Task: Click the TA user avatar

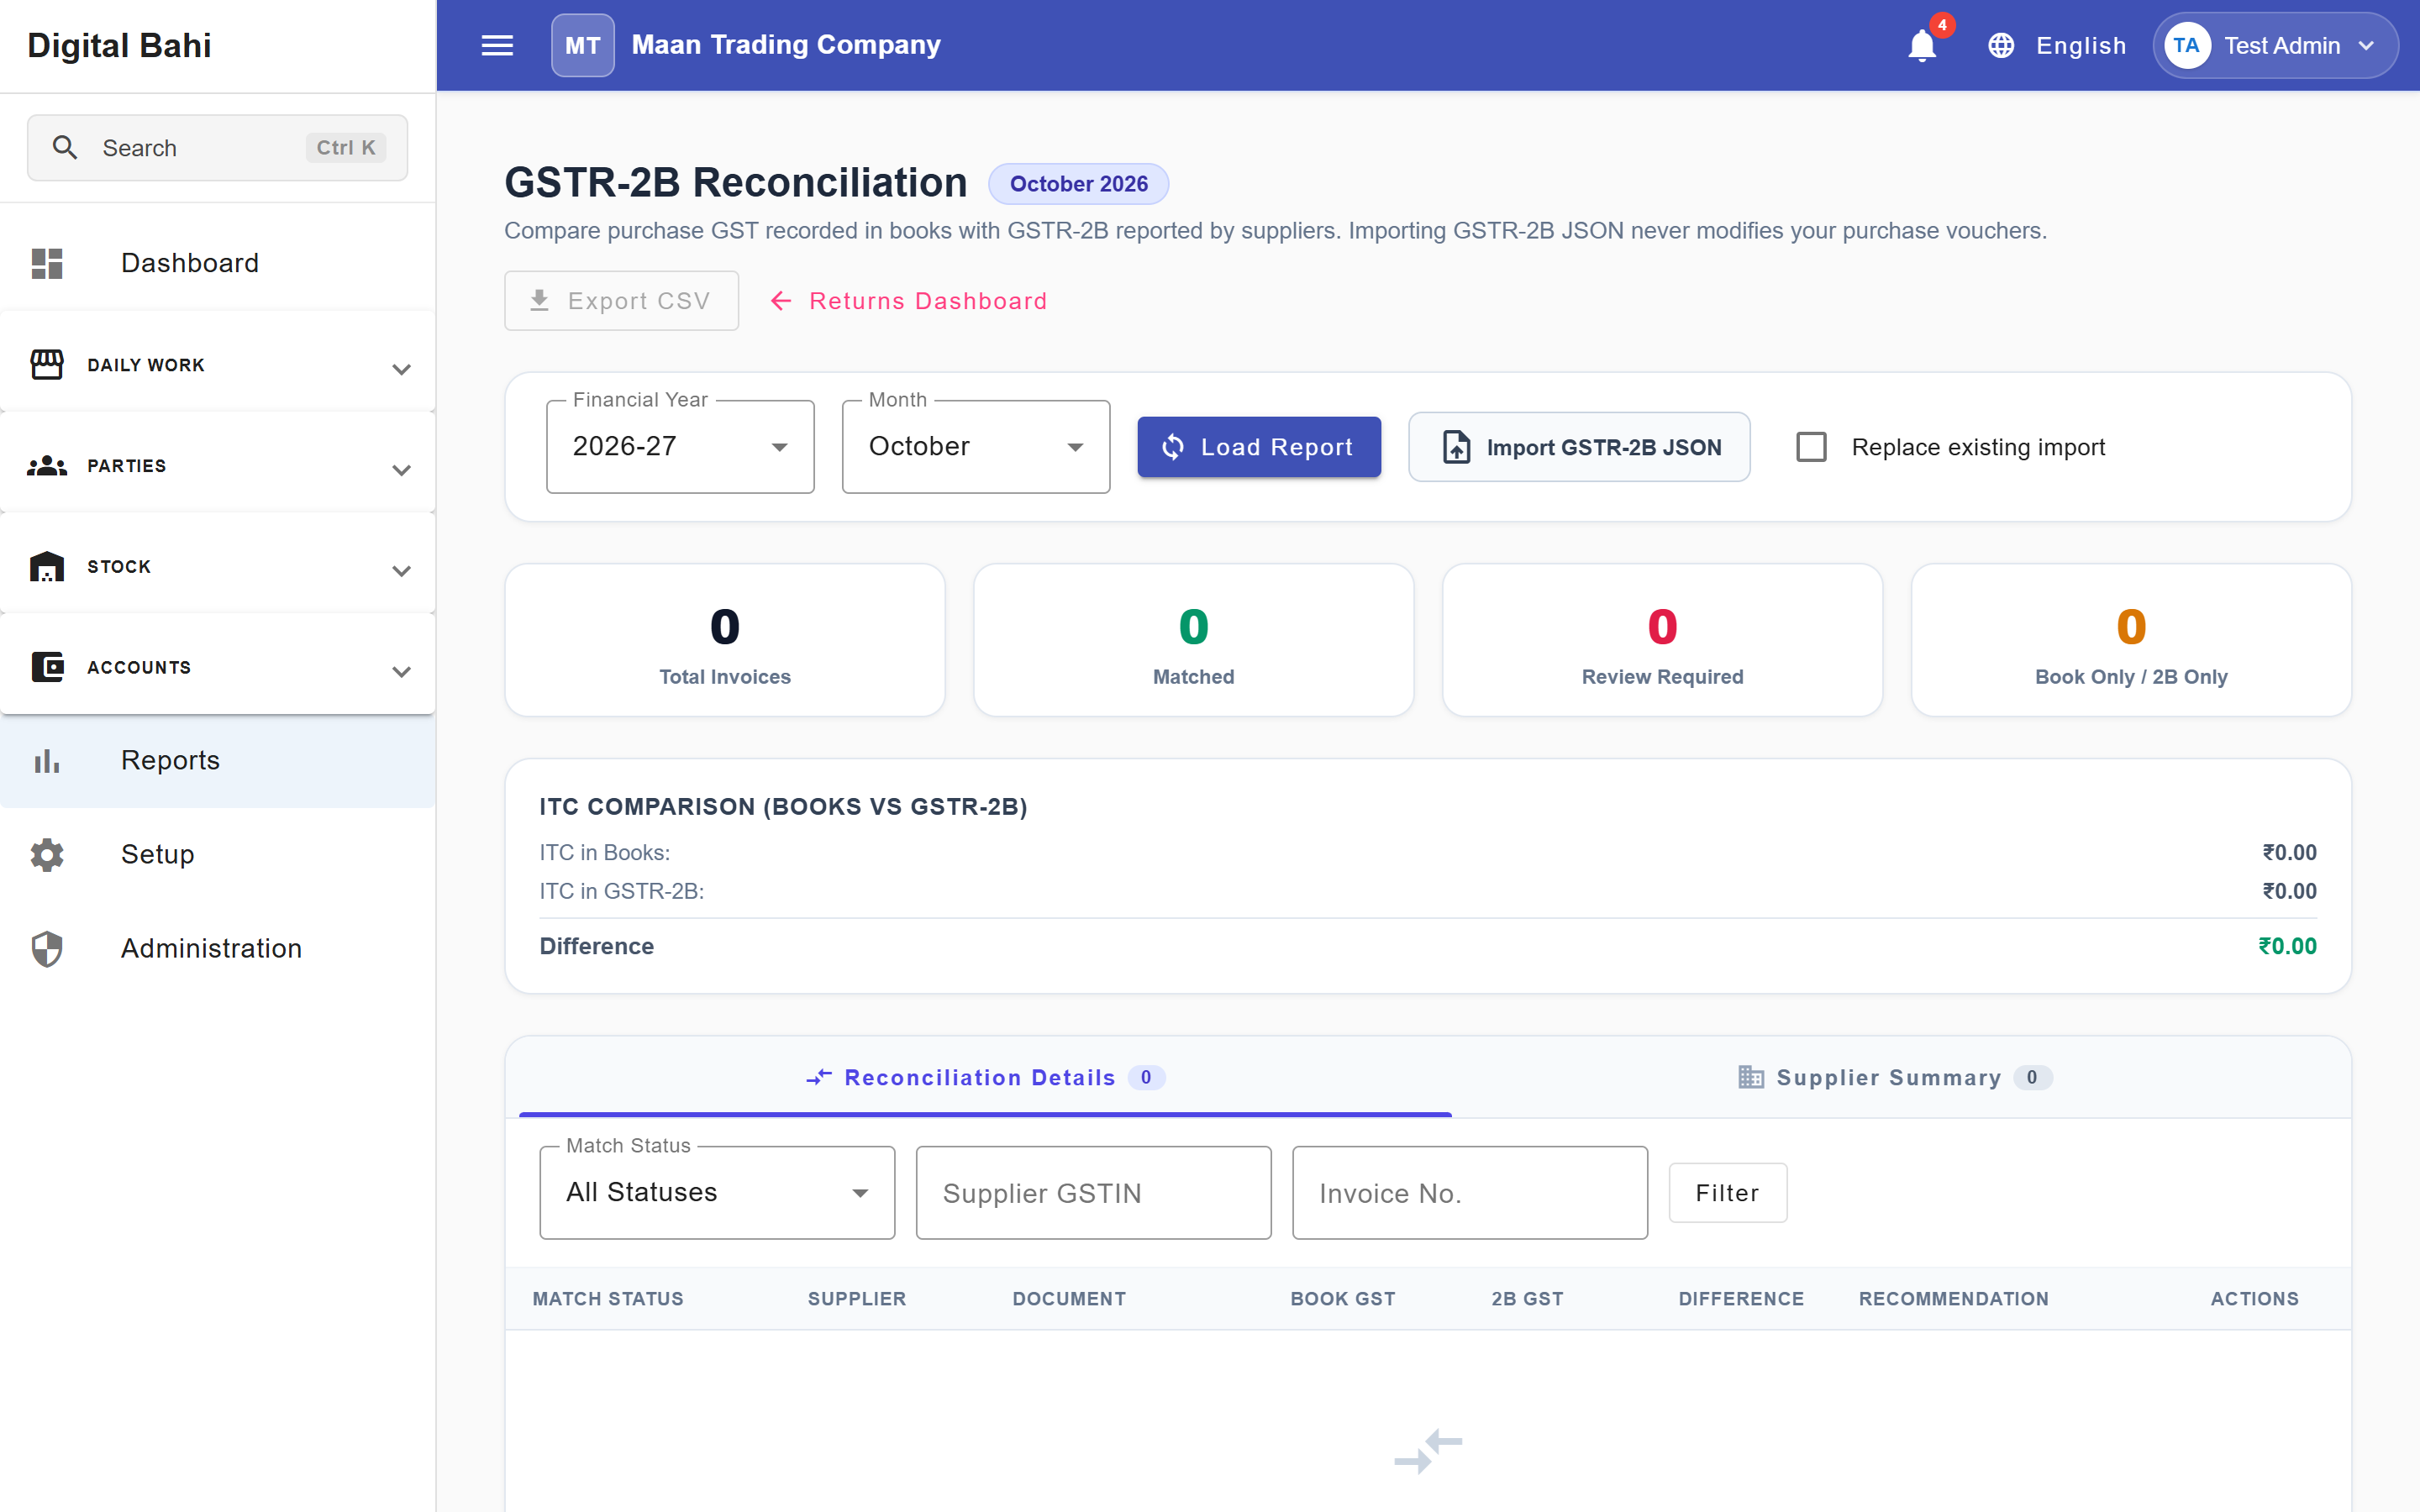Action: point(2186,46)
